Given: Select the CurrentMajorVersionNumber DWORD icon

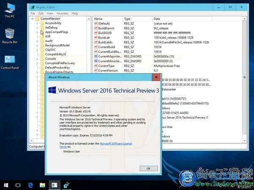Looking at the screenshot, I should coord(96,57).
